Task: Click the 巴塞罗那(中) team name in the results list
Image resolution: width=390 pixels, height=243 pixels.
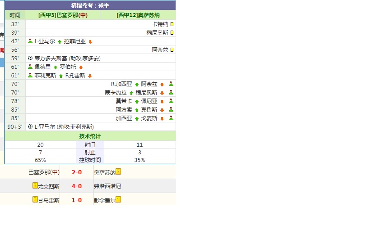Action: coord(44,172)
